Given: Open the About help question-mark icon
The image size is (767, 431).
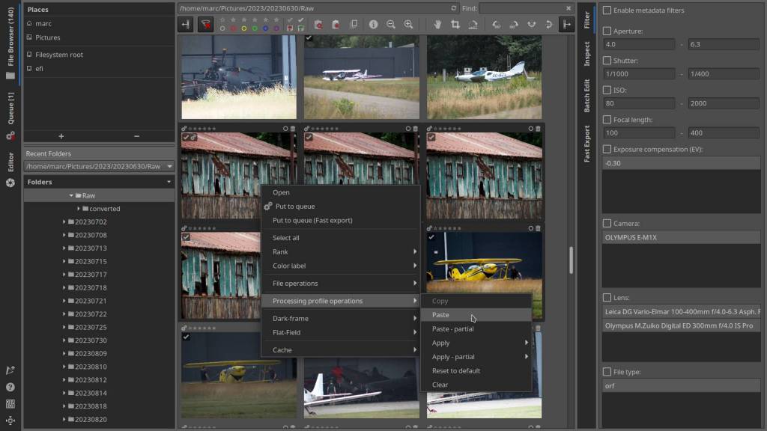Looking at the screenshot, I should [x=10, y=387].
